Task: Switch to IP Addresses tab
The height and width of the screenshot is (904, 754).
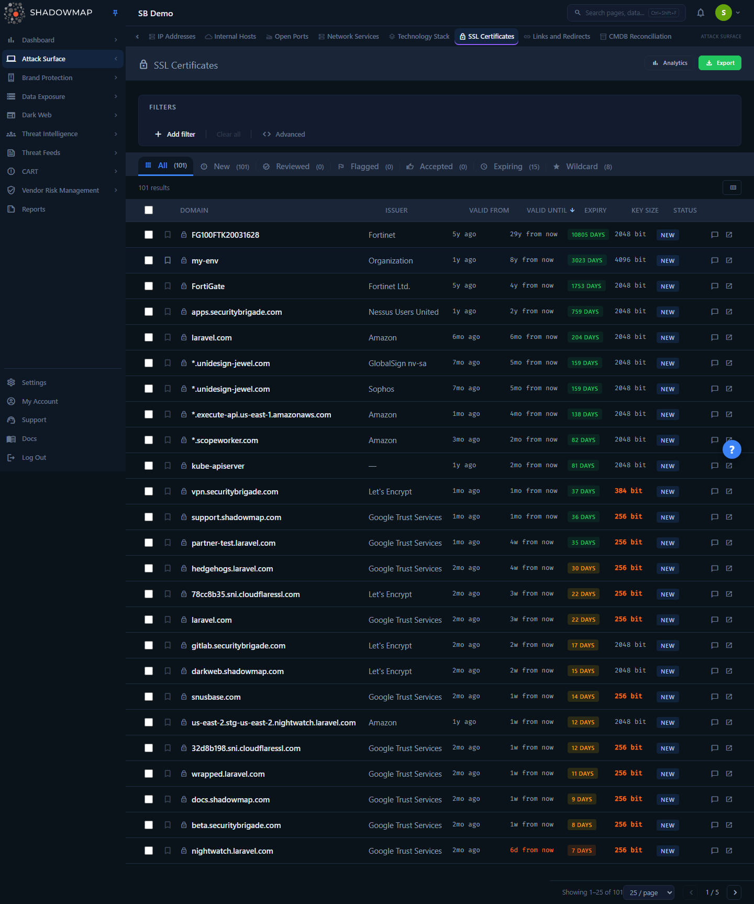Action: pyautogui.click(x=172, y=37)
